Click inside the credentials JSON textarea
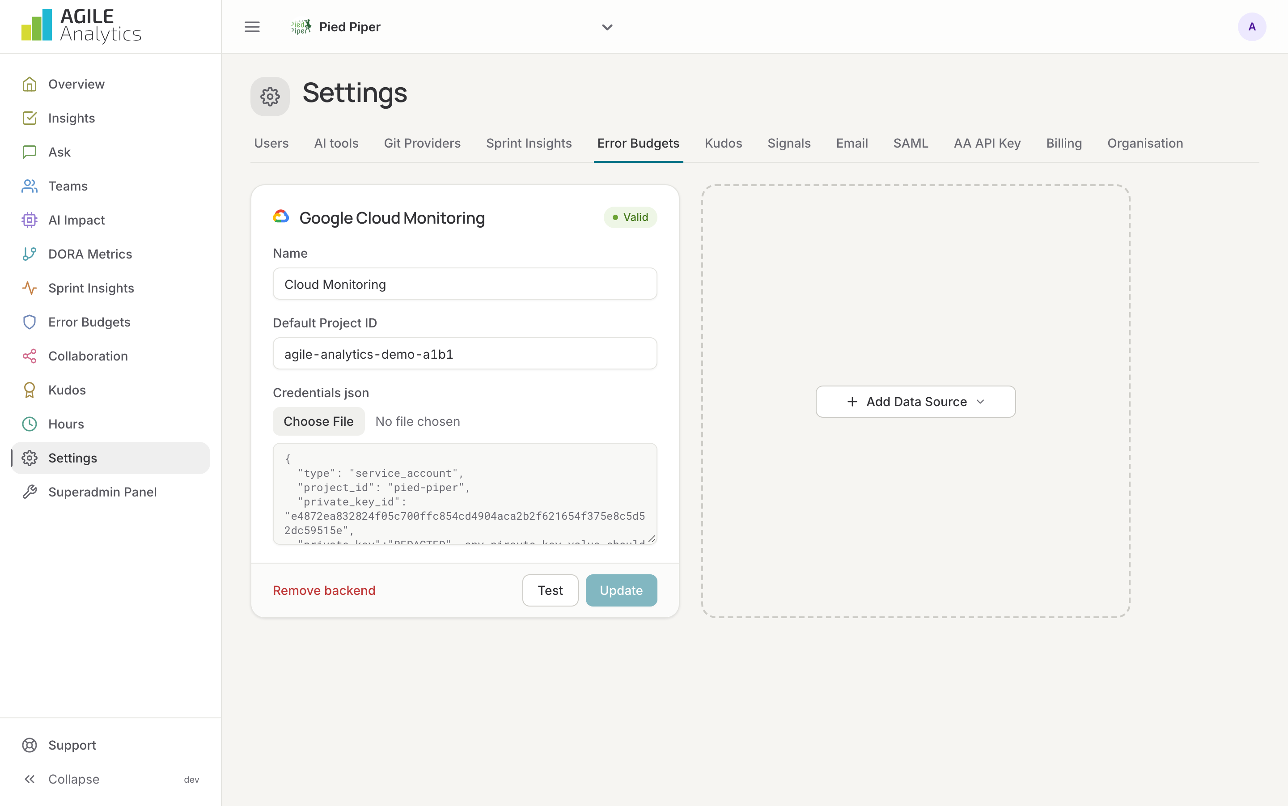1288x806 pixels. click(465, 494)
